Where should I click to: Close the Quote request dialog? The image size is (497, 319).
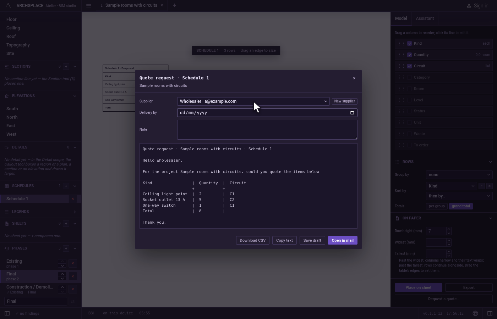pos(354,78)
